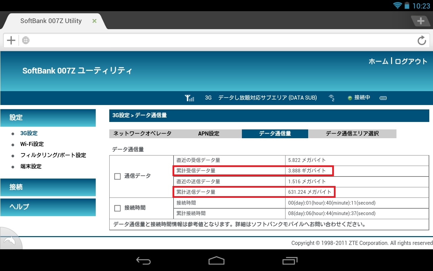Click the 00(day):01(hour):40(minute):11(second) value
The image size is (433, 271).
click(x=332, y=203)
